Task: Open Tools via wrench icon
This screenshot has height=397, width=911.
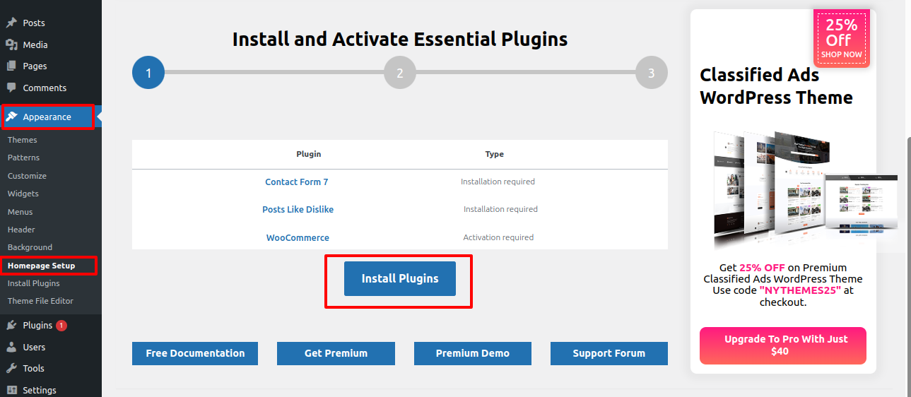Action: (11, 368)
